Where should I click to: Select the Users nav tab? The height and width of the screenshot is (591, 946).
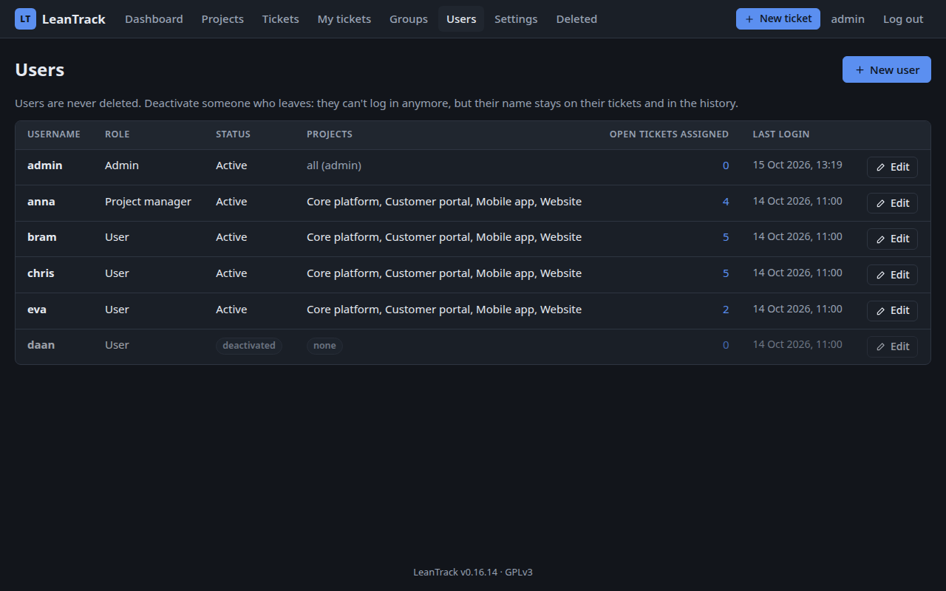click(461, 19)
